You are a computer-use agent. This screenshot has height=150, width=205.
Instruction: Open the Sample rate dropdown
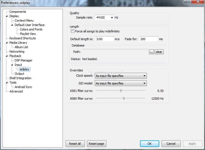click(104, 17)
